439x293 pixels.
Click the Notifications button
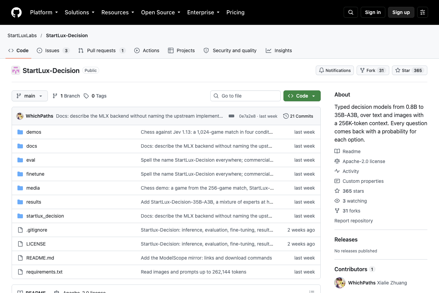point(335,70)
